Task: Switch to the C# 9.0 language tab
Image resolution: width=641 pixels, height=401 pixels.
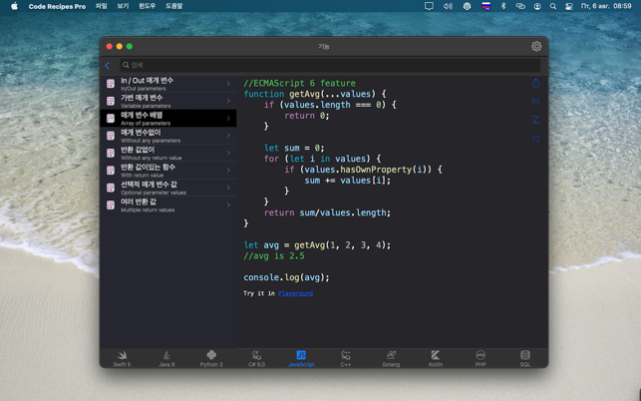Action: [256, 358]
